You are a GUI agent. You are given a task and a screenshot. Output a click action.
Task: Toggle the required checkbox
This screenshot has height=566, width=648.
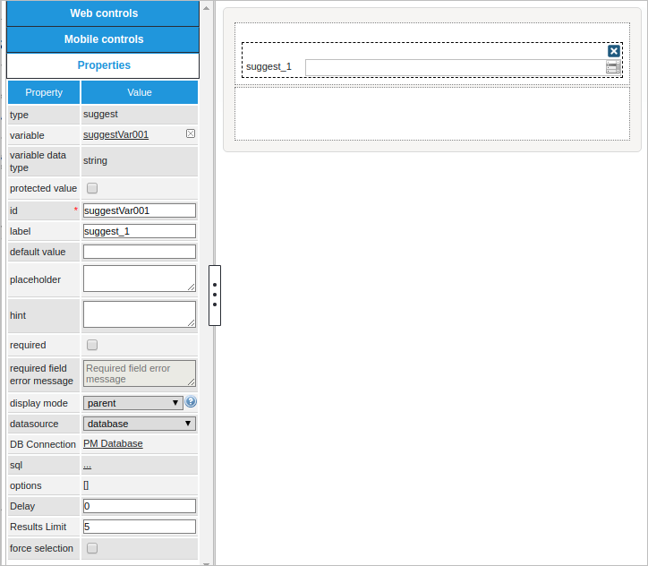point(92,345)
